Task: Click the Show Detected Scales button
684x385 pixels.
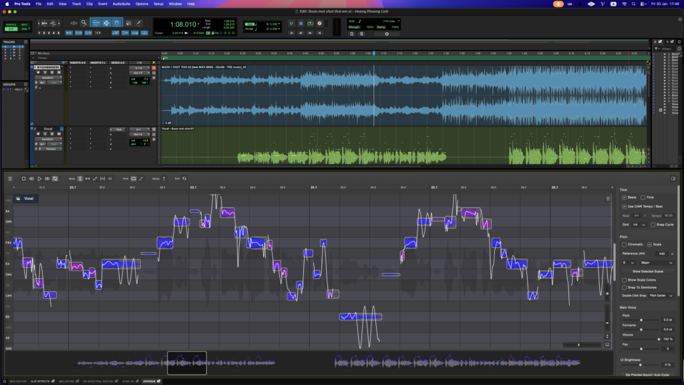Action: [x=647, y=271]
